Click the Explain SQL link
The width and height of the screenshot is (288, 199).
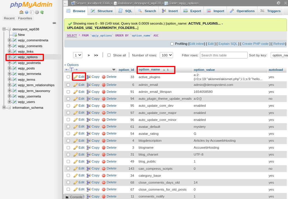pos(228,44)
